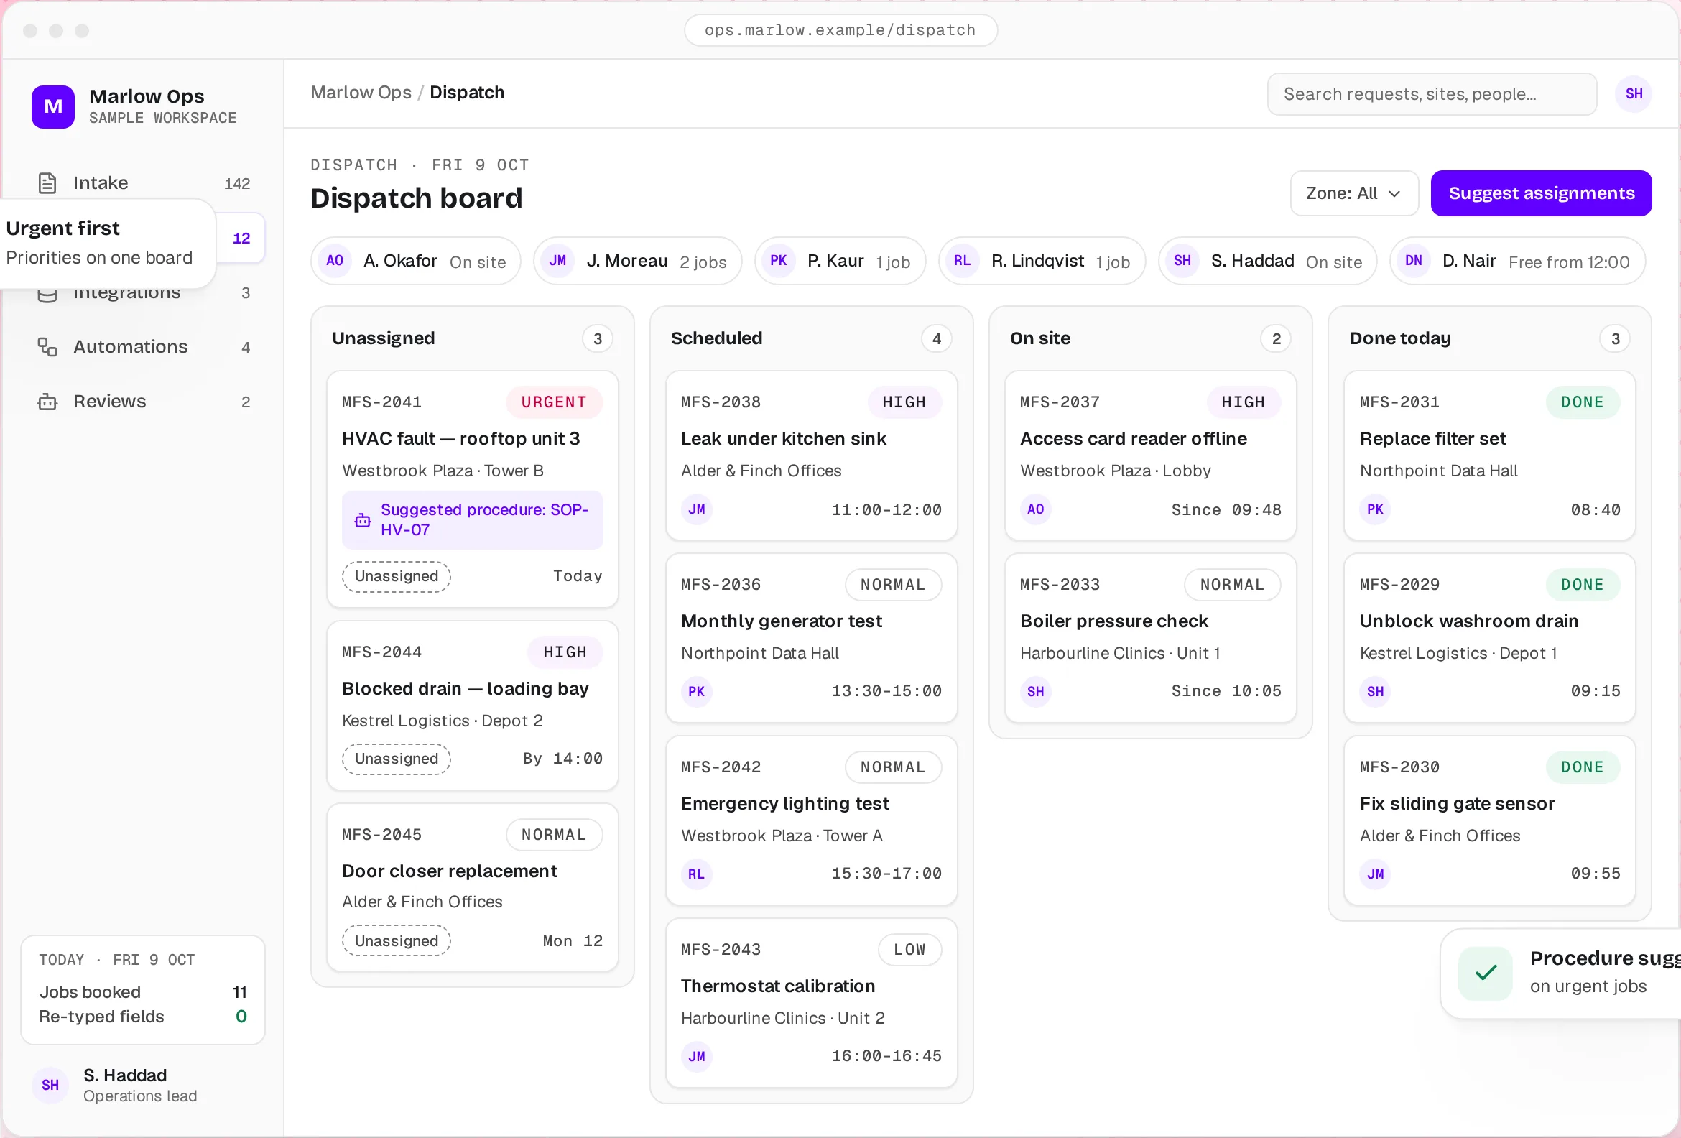This screenshot has height=1138, width=1681.
Task: Open SH user avatar in top right
Action: pos(1634,94)
